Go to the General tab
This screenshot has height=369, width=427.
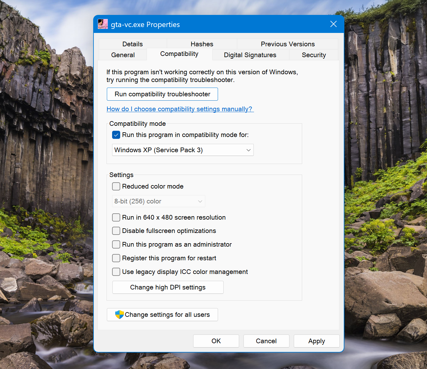click(123, 55)
